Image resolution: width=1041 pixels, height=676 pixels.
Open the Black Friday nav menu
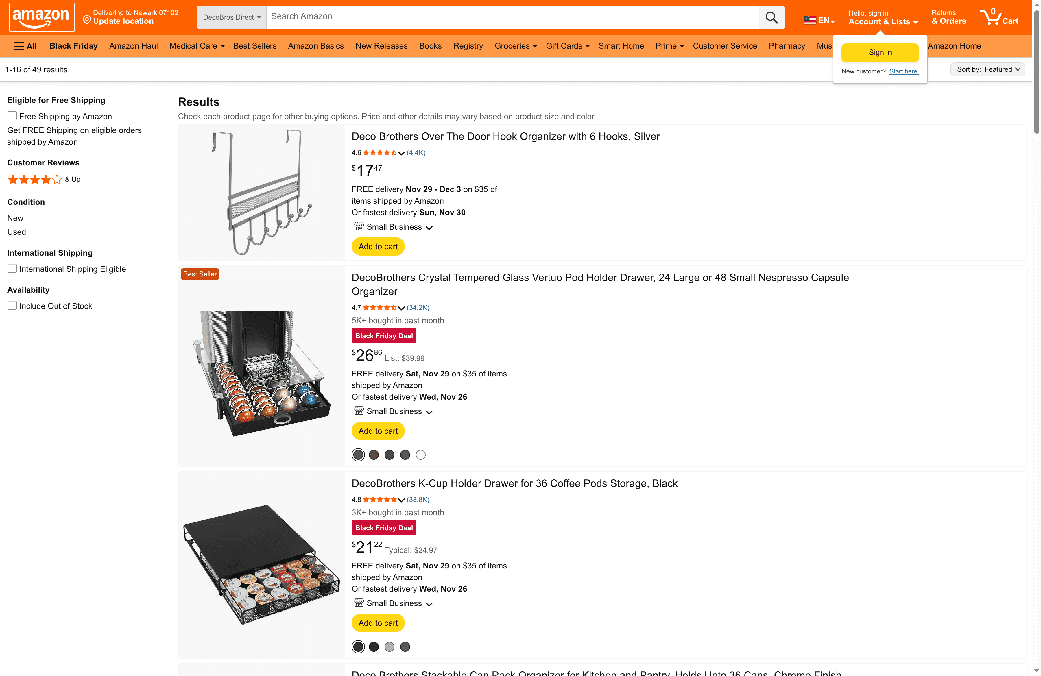(73, 46)
